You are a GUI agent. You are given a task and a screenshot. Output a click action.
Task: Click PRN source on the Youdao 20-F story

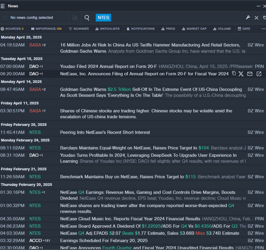click(260, 66)
